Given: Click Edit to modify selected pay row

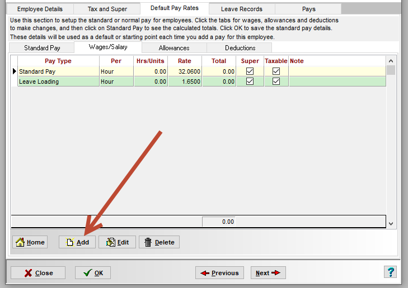Looking at the screenshot, I should [117, 242].
